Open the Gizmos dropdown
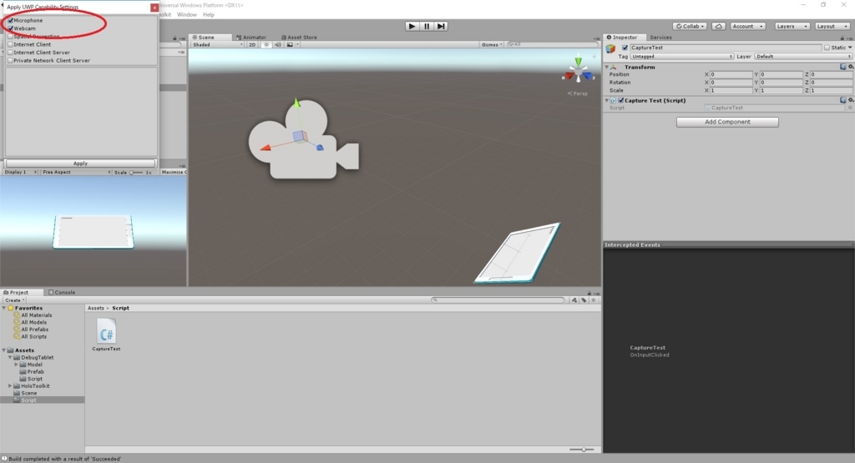 point(492,45)
